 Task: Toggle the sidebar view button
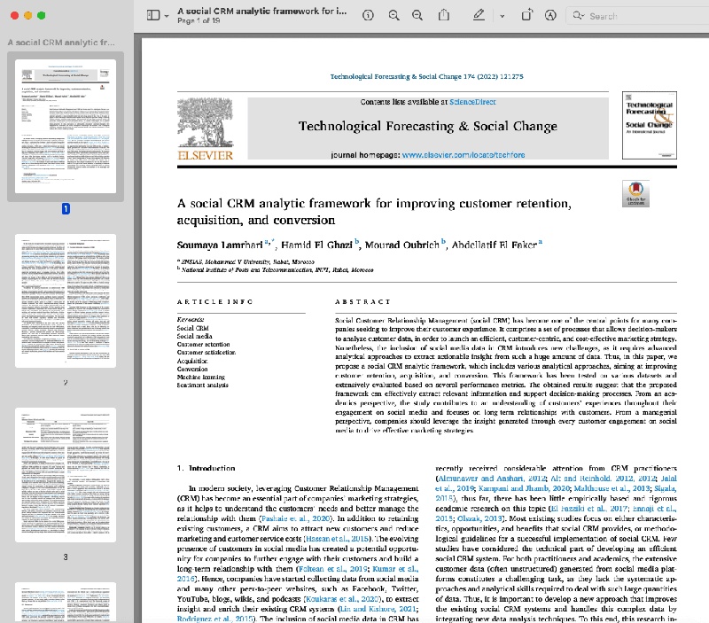(153, 15)
